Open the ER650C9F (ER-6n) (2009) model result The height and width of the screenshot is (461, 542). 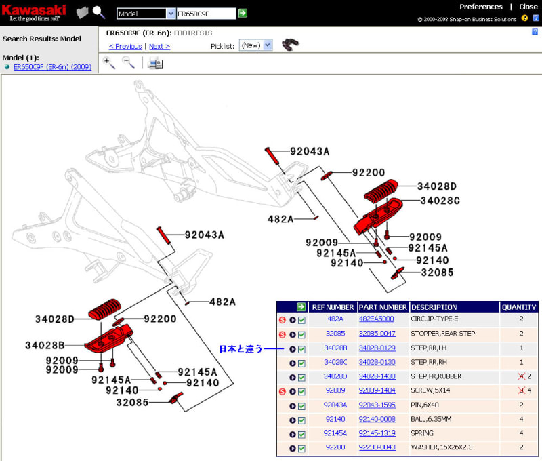point(53,66)
